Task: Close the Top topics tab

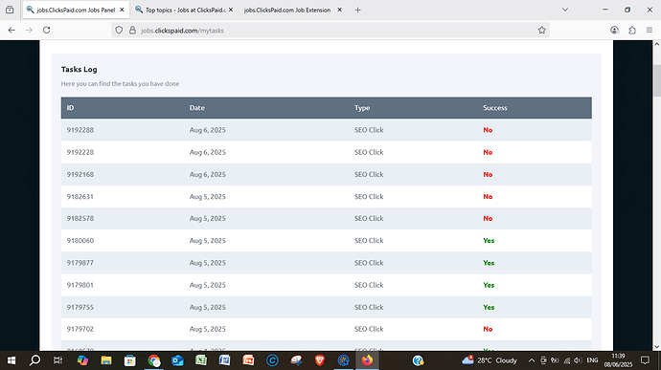Action: pos(231,10)
